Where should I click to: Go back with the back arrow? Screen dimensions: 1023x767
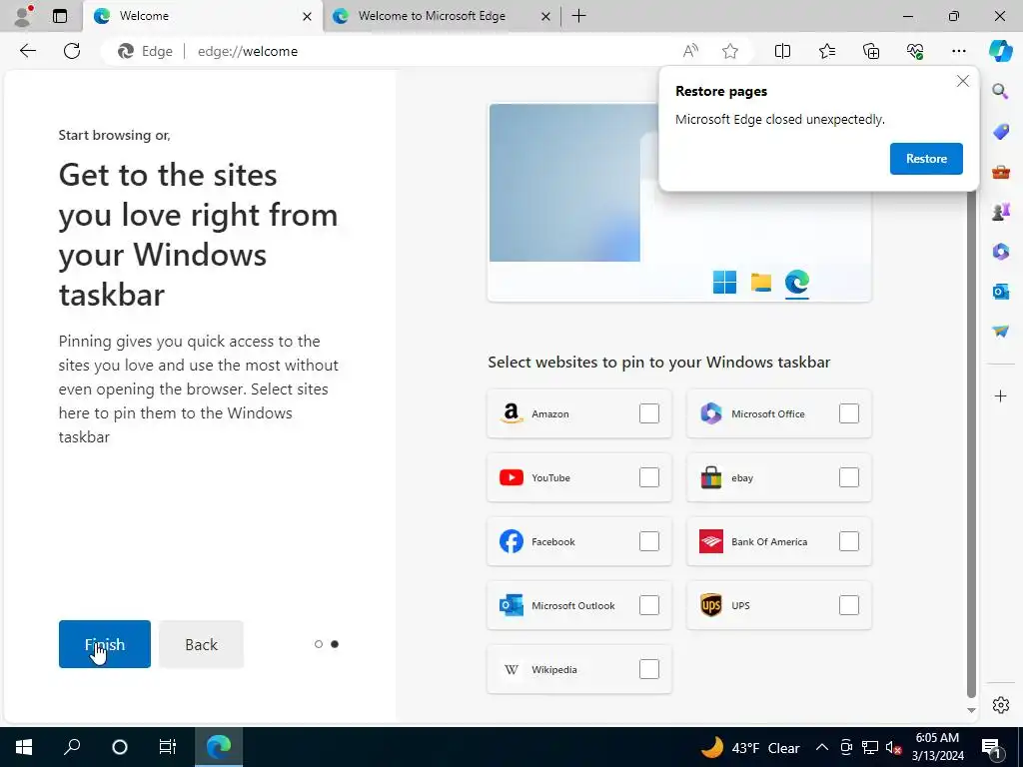click(x=27, y=51)
